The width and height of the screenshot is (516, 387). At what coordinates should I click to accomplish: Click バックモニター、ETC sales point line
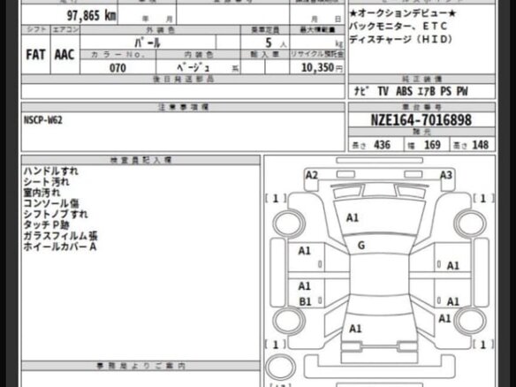click(398, 27)
